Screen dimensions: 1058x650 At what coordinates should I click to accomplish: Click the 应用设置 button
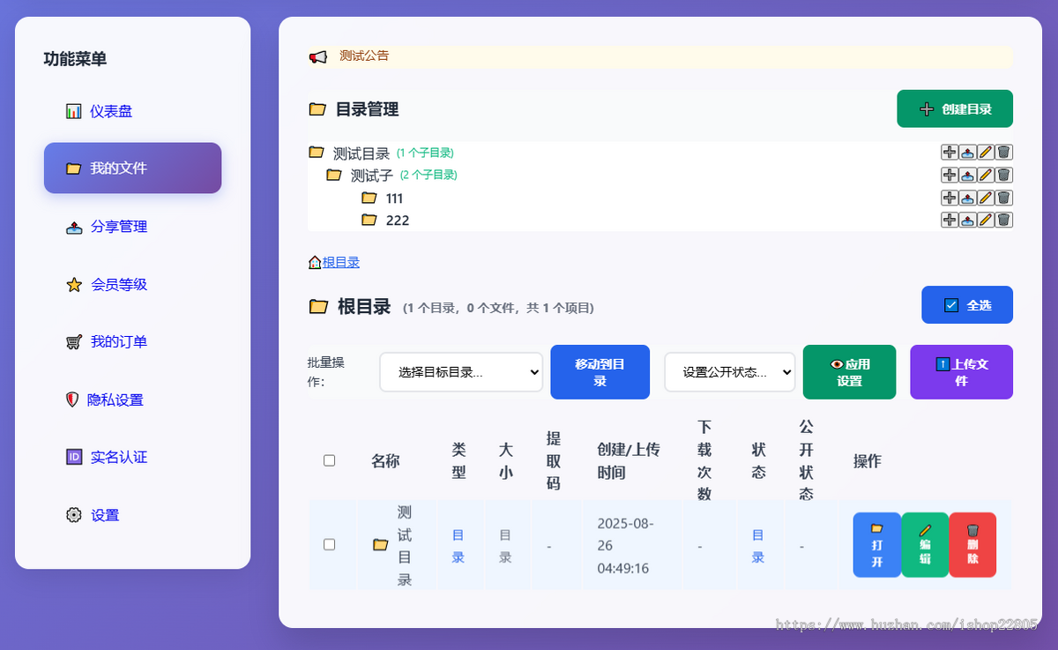point(849,372)
